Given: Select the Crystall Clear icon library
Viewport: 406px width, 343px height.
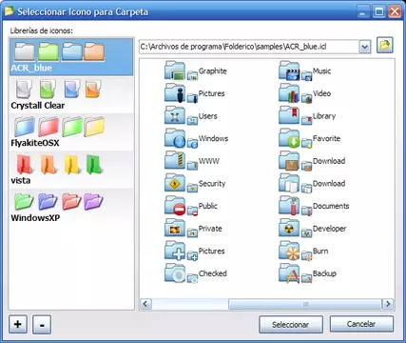Looking at the screenshot, I should click(71, 94).
